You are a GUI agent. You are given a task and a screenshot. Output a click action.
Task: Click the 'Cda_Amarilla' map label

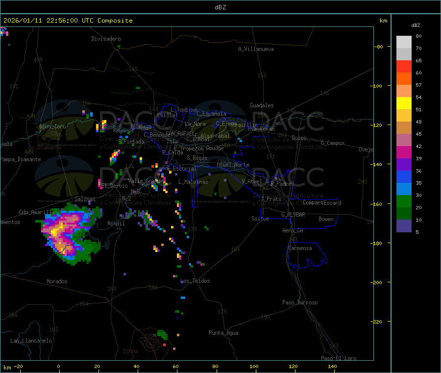coord(37,212)
